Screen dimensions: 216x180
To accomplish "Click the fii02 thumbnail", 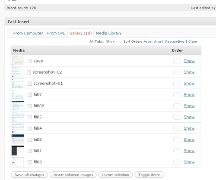I will (x=18, y=139).
